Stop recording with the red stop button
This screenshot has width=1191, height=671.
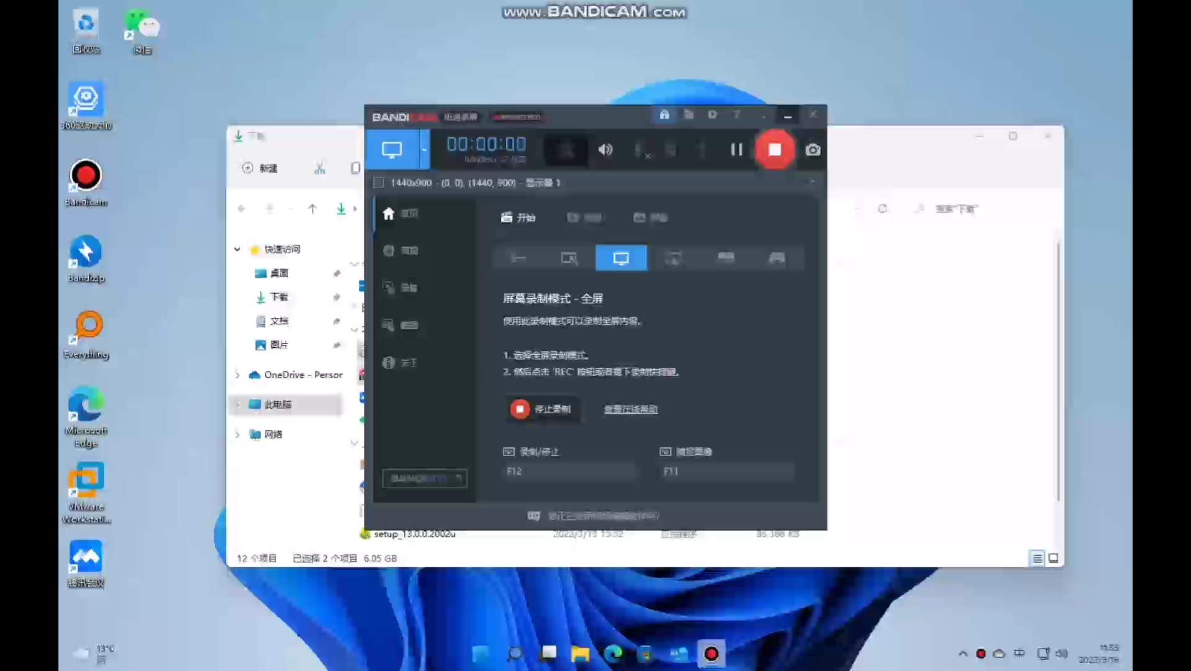[x=775, y=150]
